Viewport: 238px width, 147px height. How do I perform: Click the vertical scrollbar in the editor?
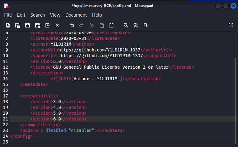pyautogui.click(x=236, y=96)
